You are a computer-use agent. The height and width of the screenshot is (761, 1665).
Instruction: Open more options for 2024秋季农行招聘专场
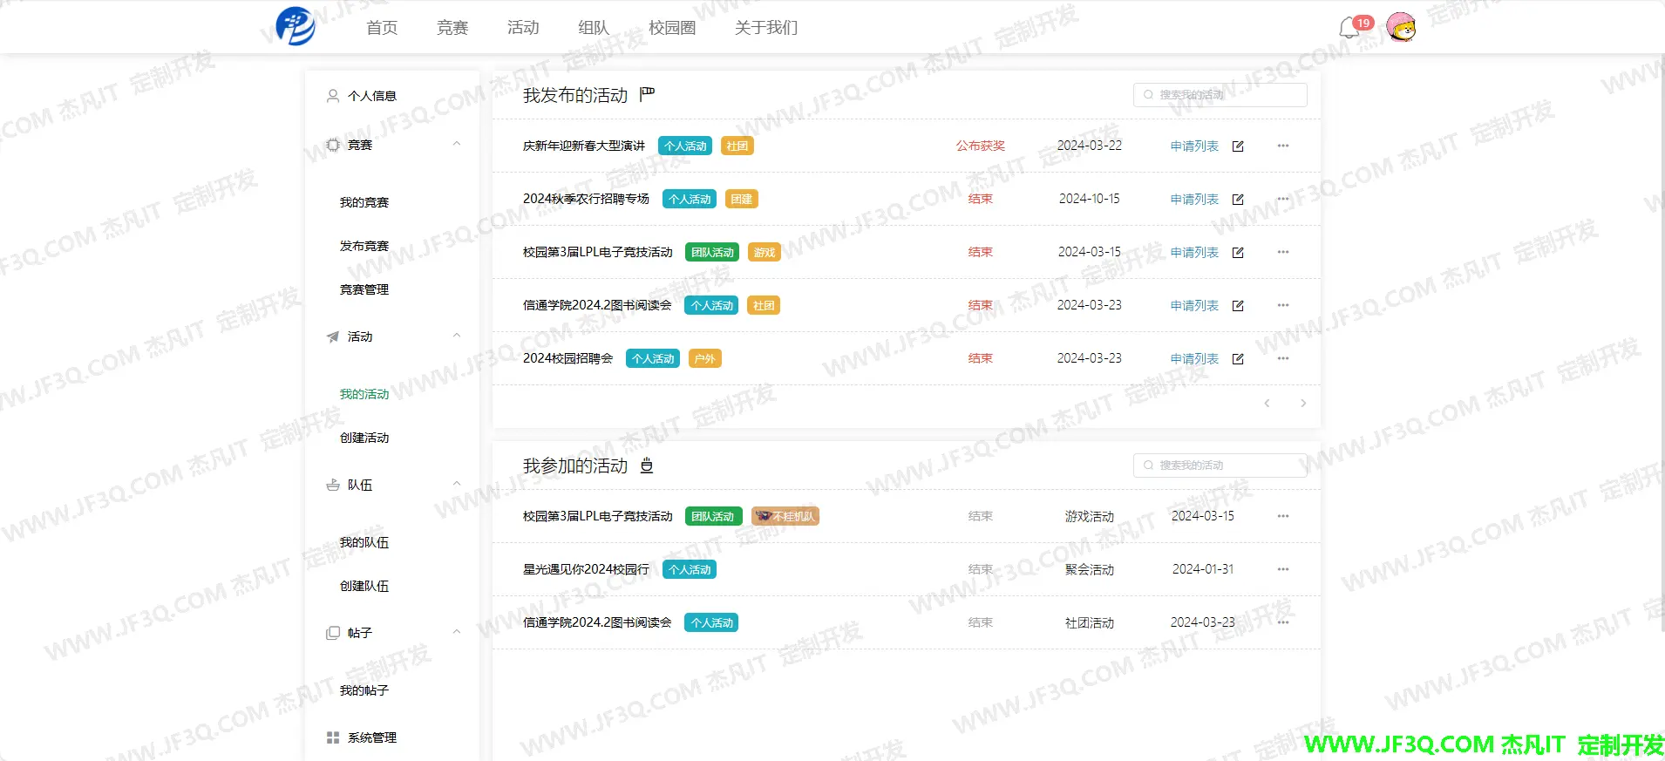[x=1283, y=199]
